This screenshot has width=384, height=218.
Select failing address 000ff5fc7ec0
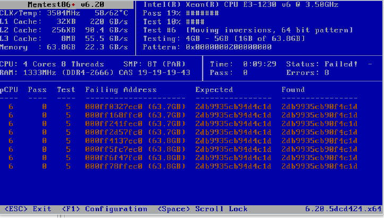pos(114,149)
